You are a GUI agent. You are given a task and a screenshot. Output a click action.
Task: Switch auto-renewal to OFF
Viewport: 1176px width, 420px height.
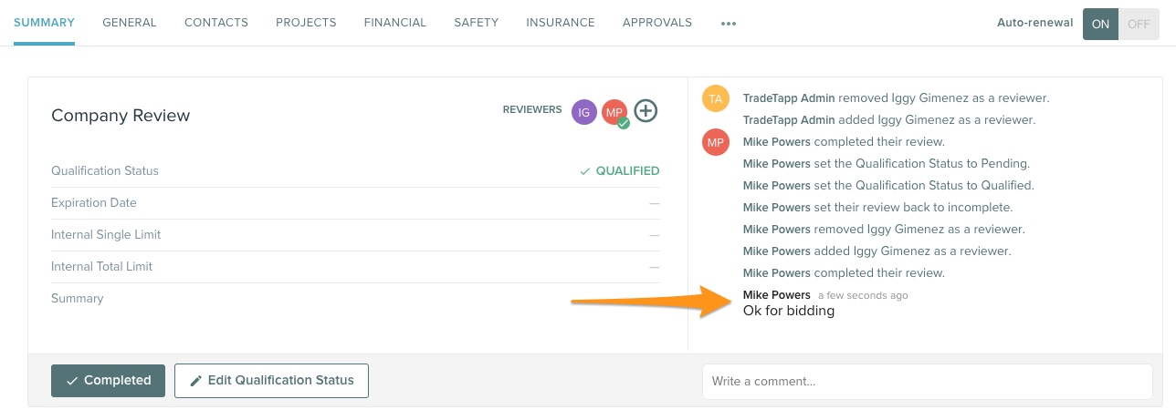pyautogui.click(x=1139, y=24)
